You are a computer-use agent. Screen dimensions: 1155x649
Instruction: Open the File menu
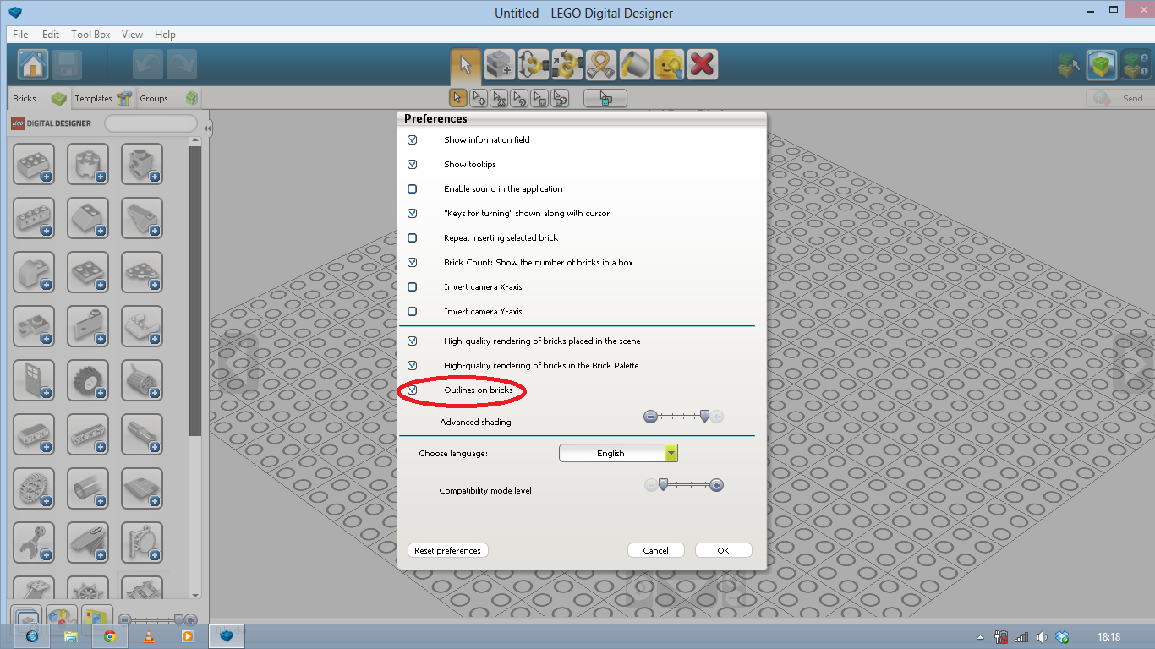point(20,35)
